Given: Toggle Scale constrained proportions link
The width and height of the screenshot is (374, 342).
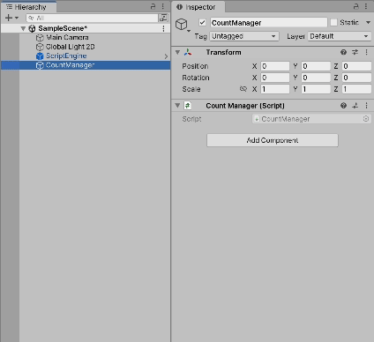Looking at the screenshot, I should click(x=243, y=89).
